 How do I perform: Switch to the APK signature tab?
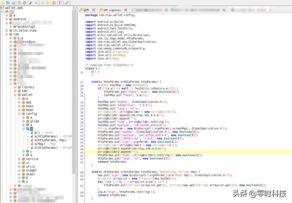[112, 10]
